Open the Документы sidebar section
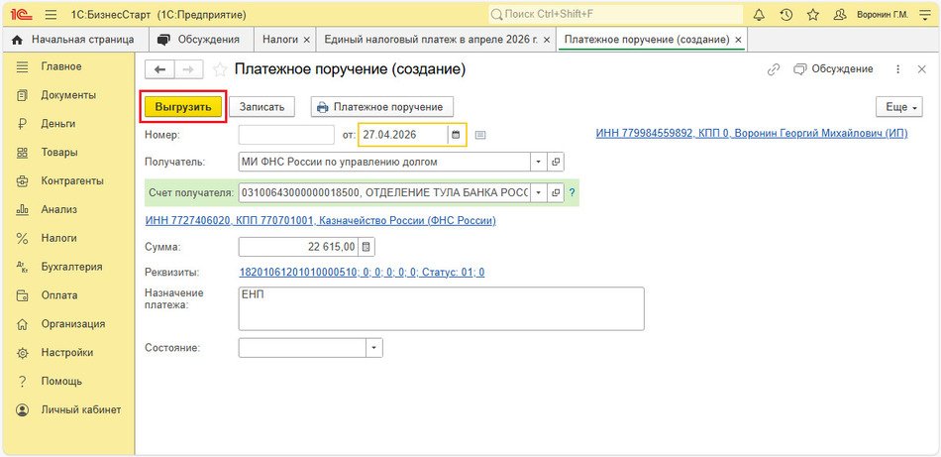 tap(67, 95)
